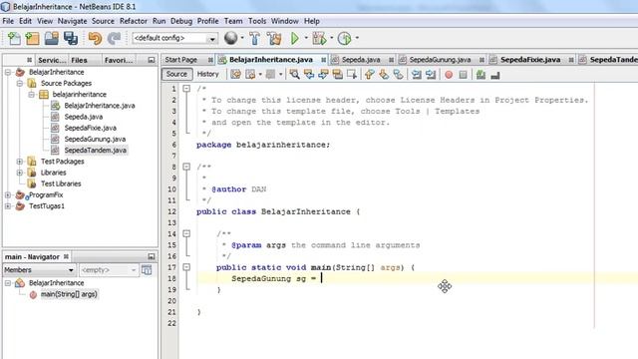Click the Toggle Bookmark icon
The width and height of the screenshot is (638, 359).
click(399, 74)
